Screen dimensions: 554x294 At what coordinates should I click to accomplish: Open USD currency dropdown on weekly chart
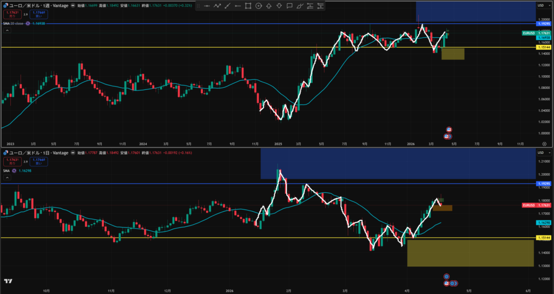pos(540,5)
